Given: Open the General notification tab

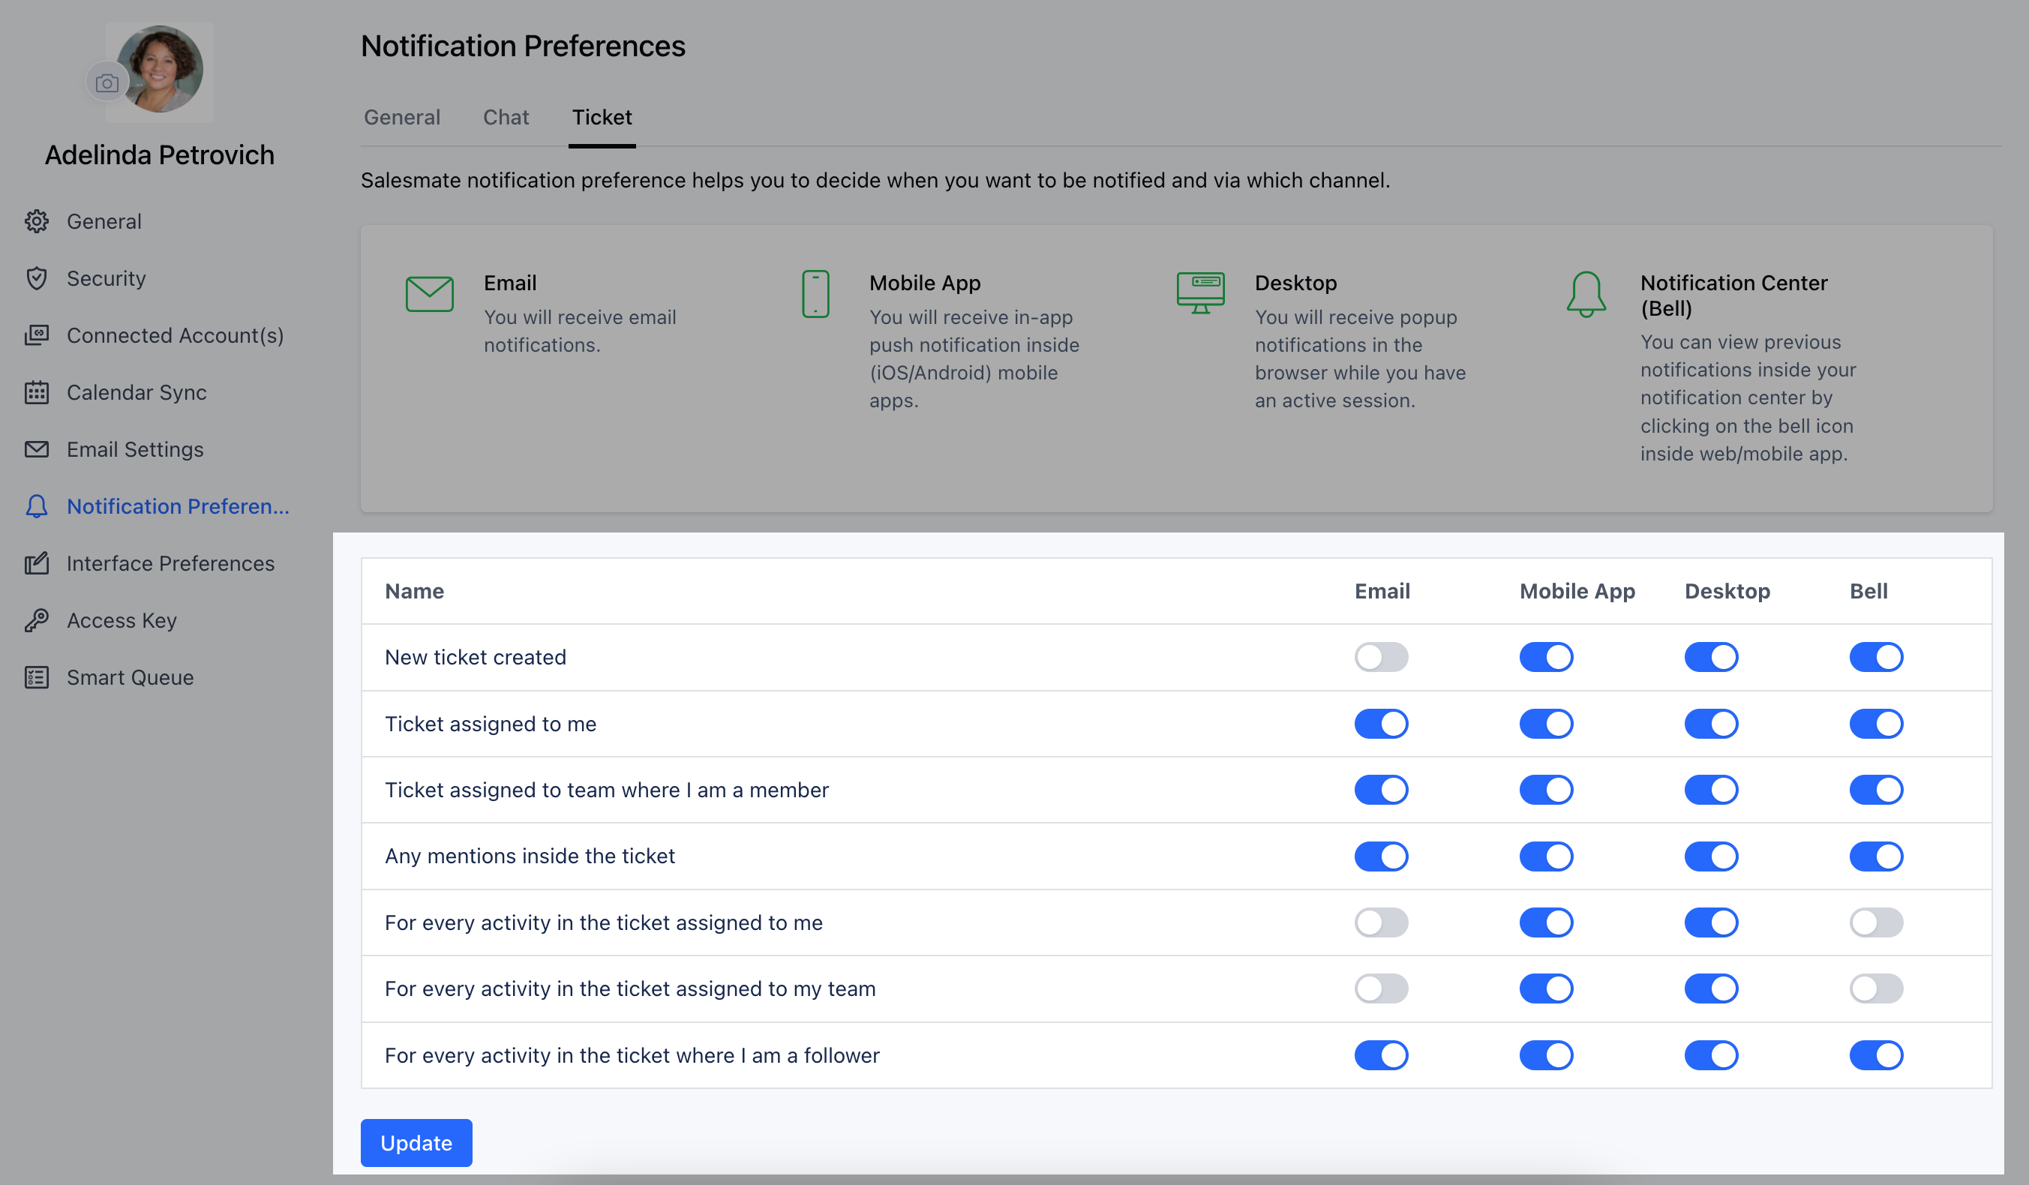Looking at the screenshot, I should pyautogui.click(x=402, y=118).
